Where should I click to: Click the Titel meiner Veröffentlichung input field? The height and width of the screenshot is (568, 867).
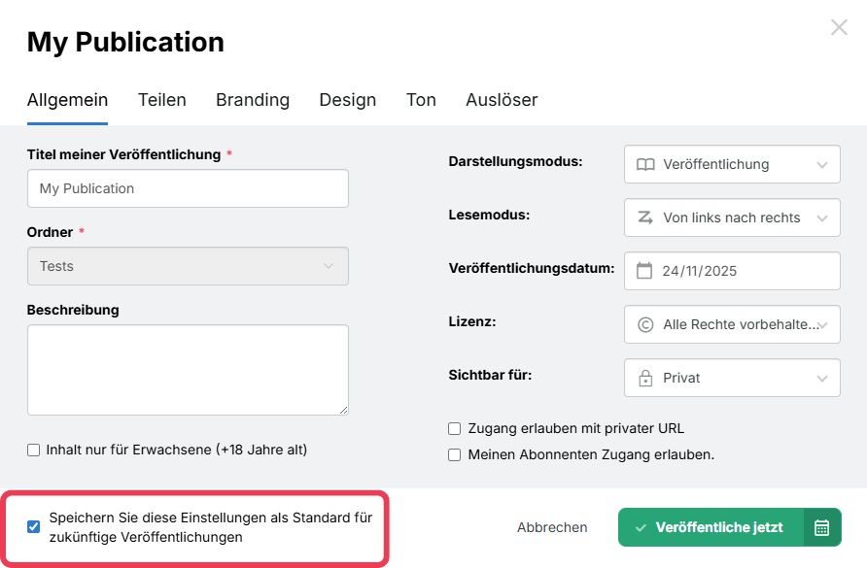click(x=188, y=188)
